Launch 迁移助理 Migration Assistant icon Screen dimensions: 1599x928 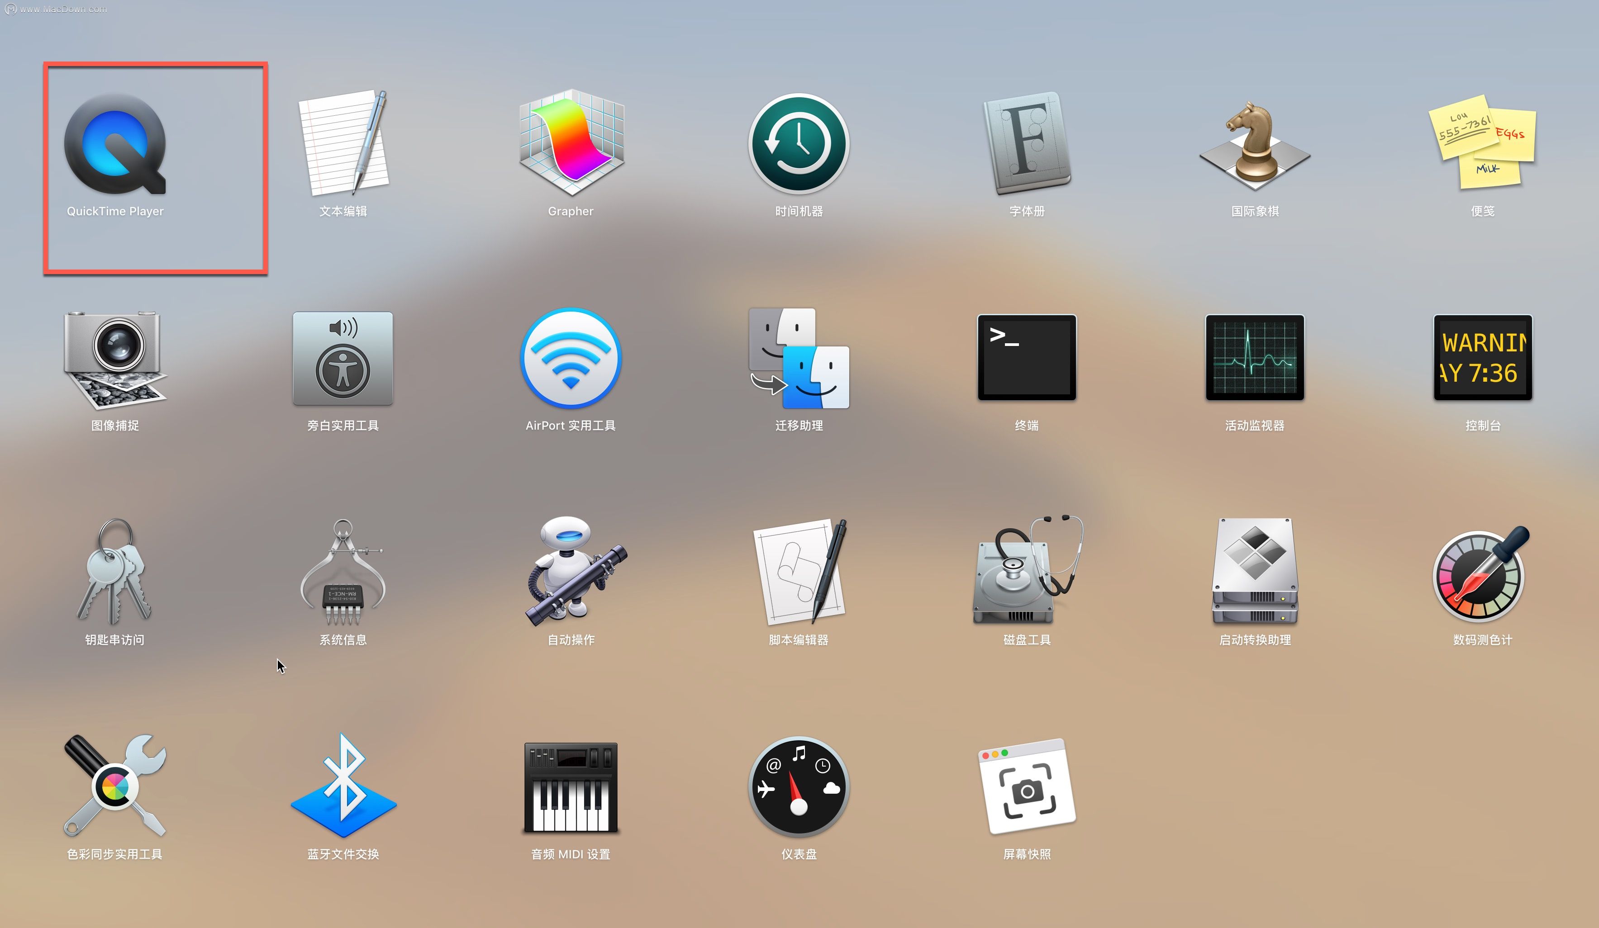click(x=799, y=358)
